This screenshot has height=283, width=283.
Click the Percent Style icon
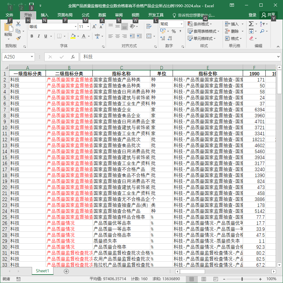point(174,31)
